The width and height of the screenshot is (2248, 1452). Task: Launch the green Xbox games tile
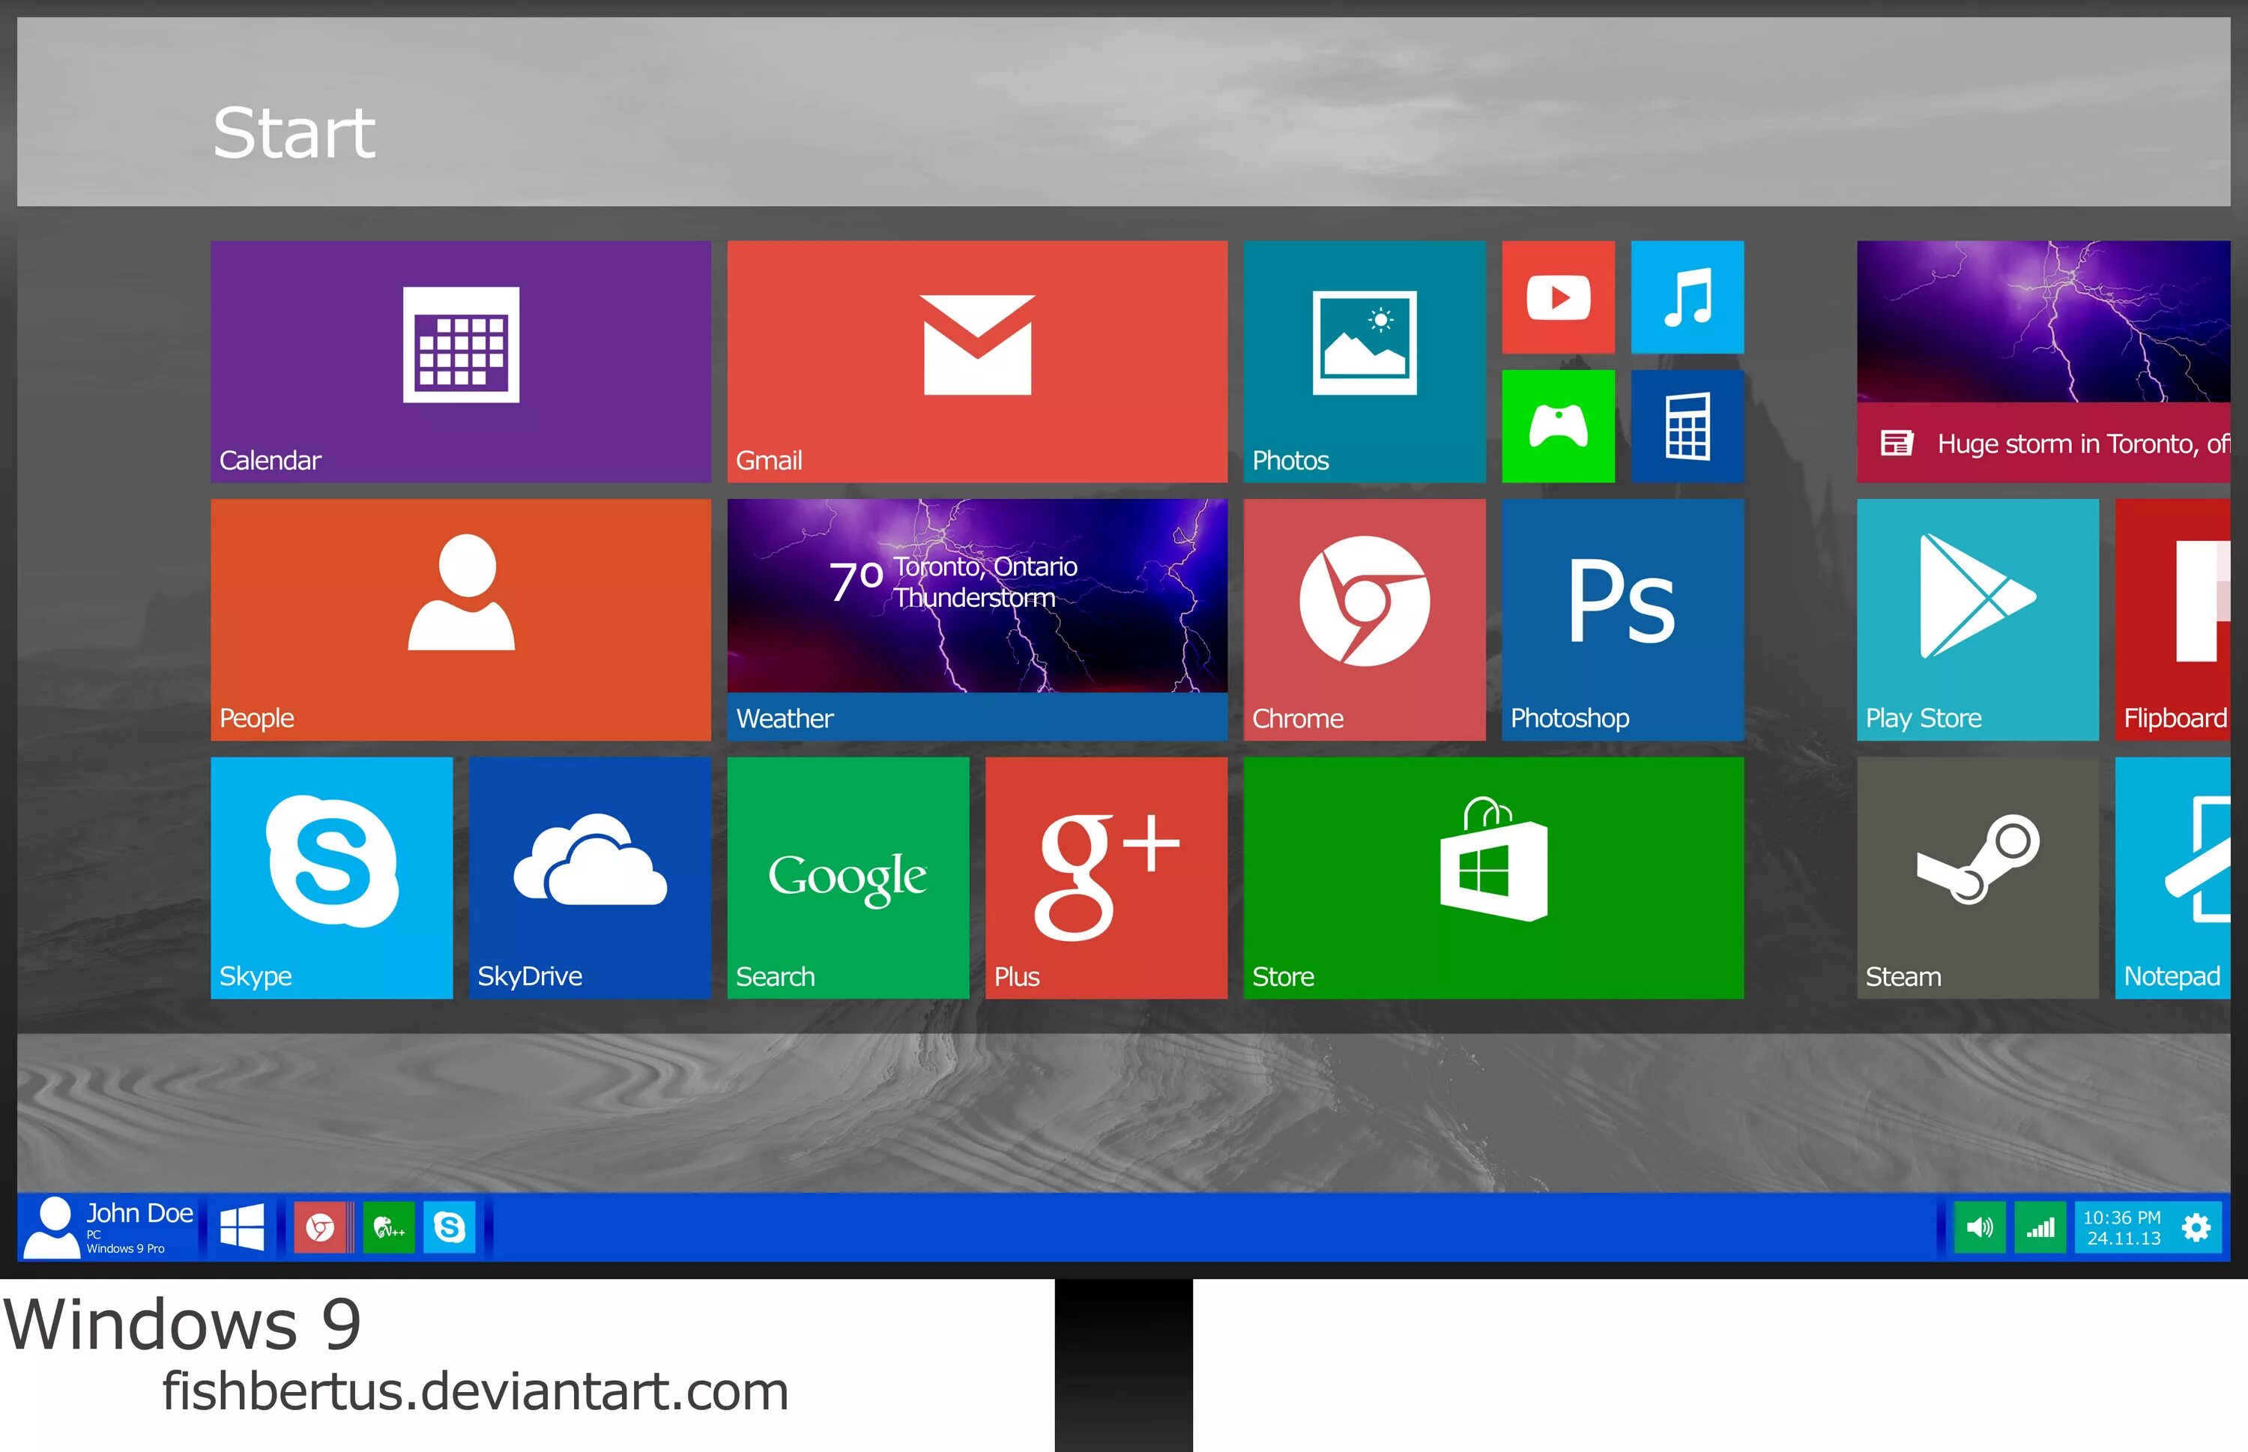pyautogui.click(x=1558, y=426)
